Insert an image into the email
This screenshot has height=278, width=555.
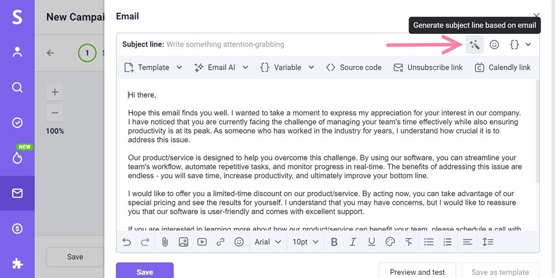click(x=184, y=242)
